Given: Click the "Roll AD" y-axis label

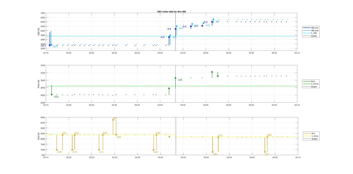Looking at the screenshot, I should coord(39,136).
